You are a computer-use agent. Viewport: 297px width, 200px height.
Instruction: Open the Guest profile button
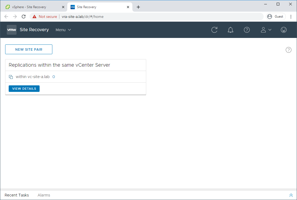point(276,17)
